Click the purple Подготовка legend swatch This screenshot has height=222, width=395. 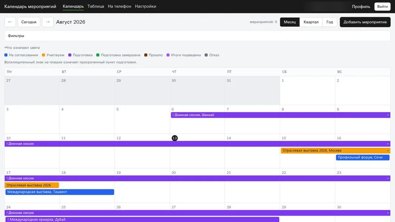(x=70, y=55)
